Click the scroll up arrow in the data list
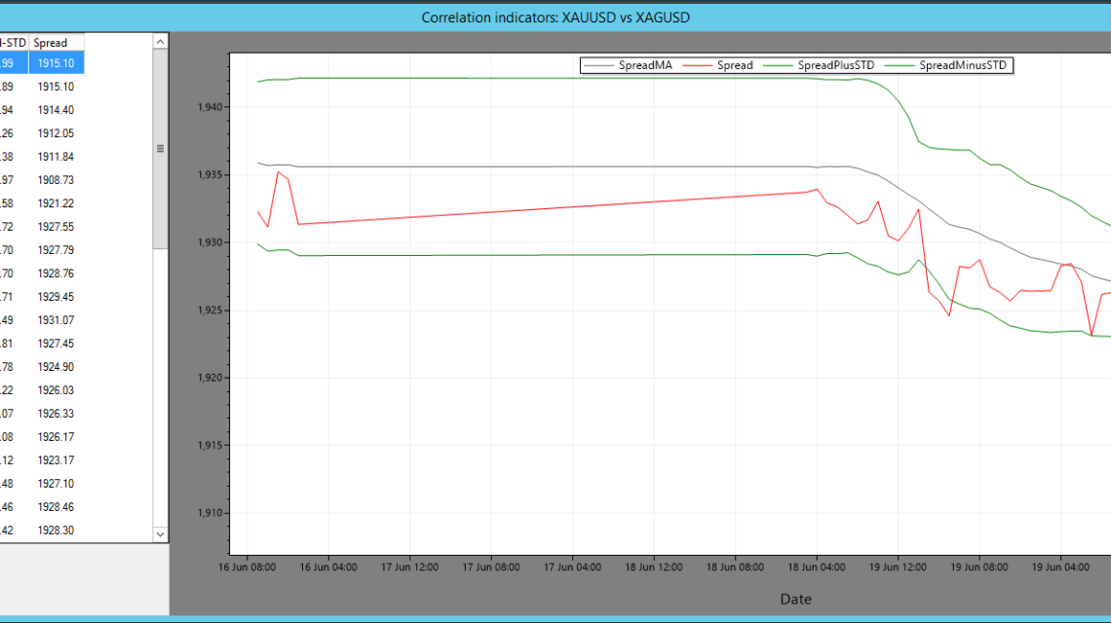1111x623 pixels. click(x=161, y=42)
